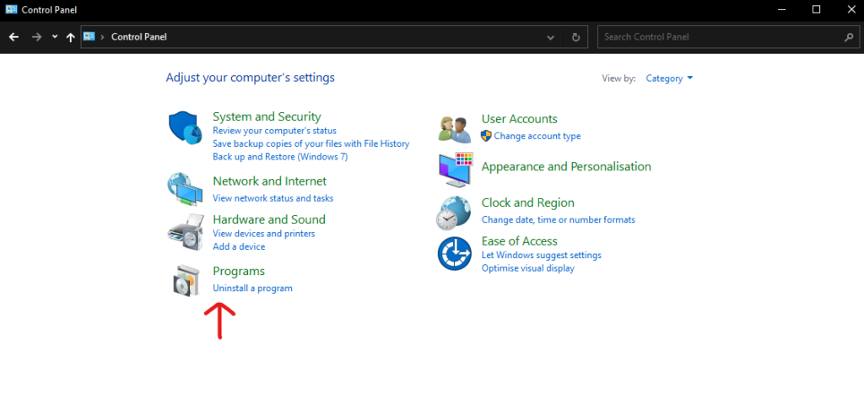Expand the recent locations dropdown
Viewport: 864px width, 405px height.
[x=55, y=37]
